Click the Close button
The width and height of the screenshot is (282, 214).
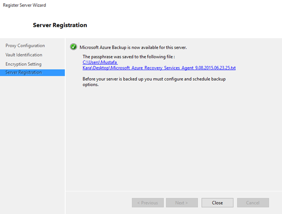pos(217,203)
